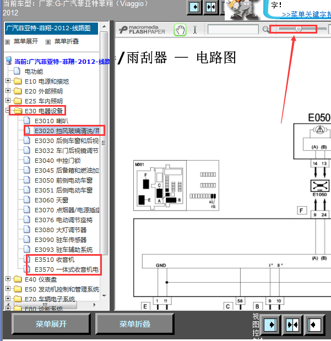
Task: Click the bottom view-control center arrows button
Action: pos(292,325)
